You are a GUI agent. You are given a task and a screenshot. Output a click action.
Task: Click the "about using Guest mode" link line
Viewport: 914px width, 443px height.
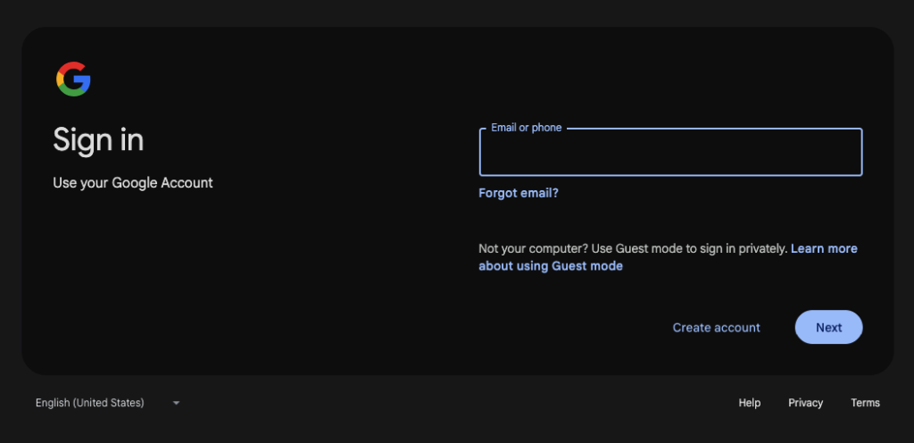551,266
